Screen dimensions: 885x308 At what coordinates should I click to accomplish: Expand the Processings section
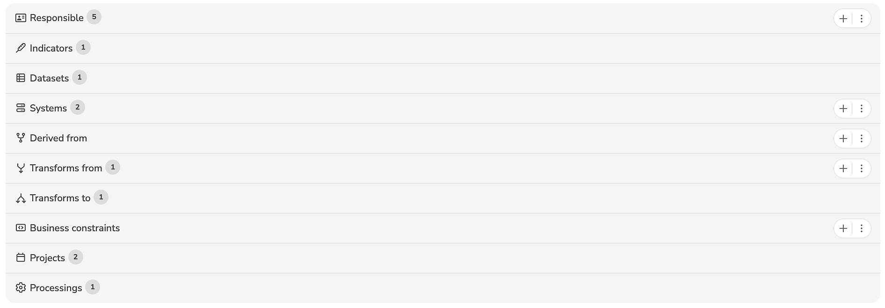56,288
